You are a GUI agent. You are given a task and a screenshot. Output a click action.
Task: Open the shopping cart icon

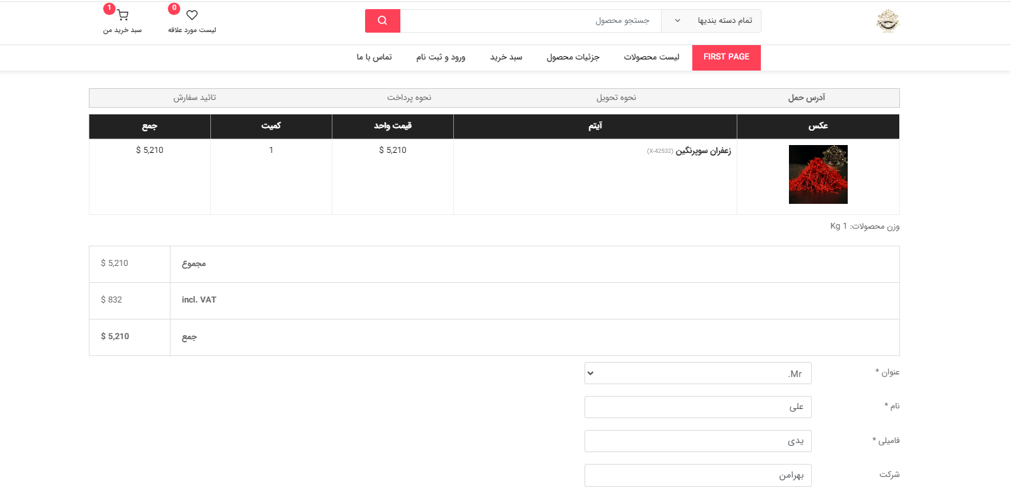(122, 16)
